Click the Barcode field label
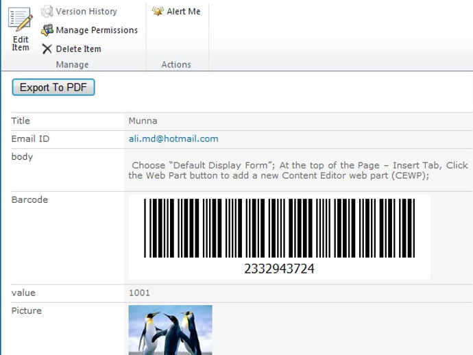Screen dimensions: 473x355 [x=29, y=199]
